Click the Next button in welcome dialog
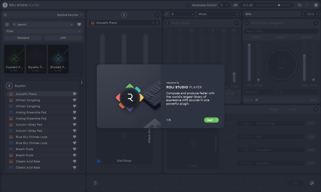Image resolution: width=321 pixels, height=192 pixels. tap(211, 120)
